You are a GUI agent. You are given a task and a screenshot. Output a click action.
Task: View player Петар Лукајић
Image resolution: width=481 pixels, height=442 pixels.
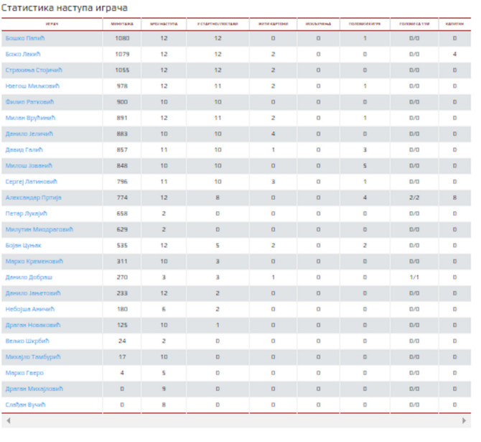pyautogui.click(x=26, y=213)
